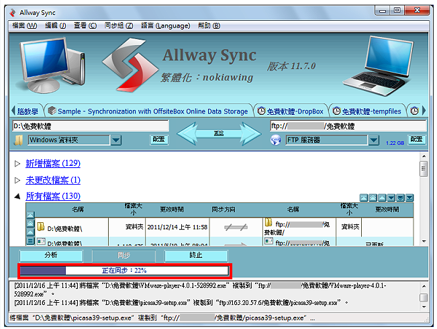This screenshot has height=329, width=437.
Task: Open the 語言 (Language) menu
Action: [x=166, y=26]
